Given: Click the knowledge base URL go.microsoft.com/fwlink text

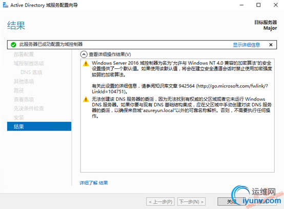Looking at the screenshot, I should pyautogui.click(x=233, y=86).
